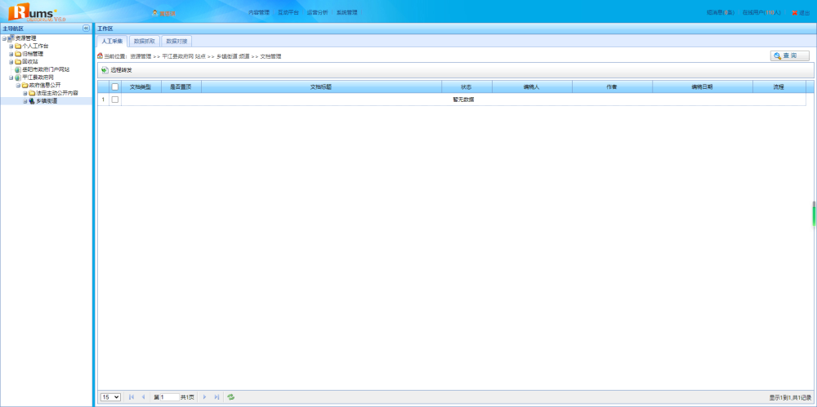817x407 pixels.
Task: Collapse the 主导航区 navigation panel
Action: coord(87,29)
